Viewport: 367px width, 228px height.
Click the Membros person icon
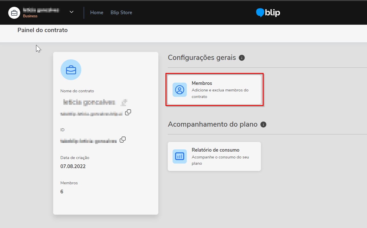tap(180, 90)
